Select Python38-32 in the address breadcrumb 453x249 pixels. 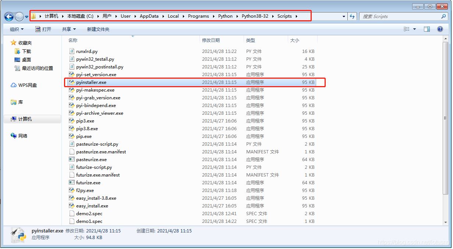[x=255, y=16]
